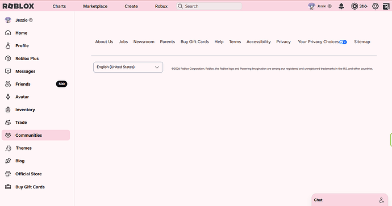Click the Friends 500 count badge
The width and height of the screenshot is (392, 206).
click(x=61, y=84)
